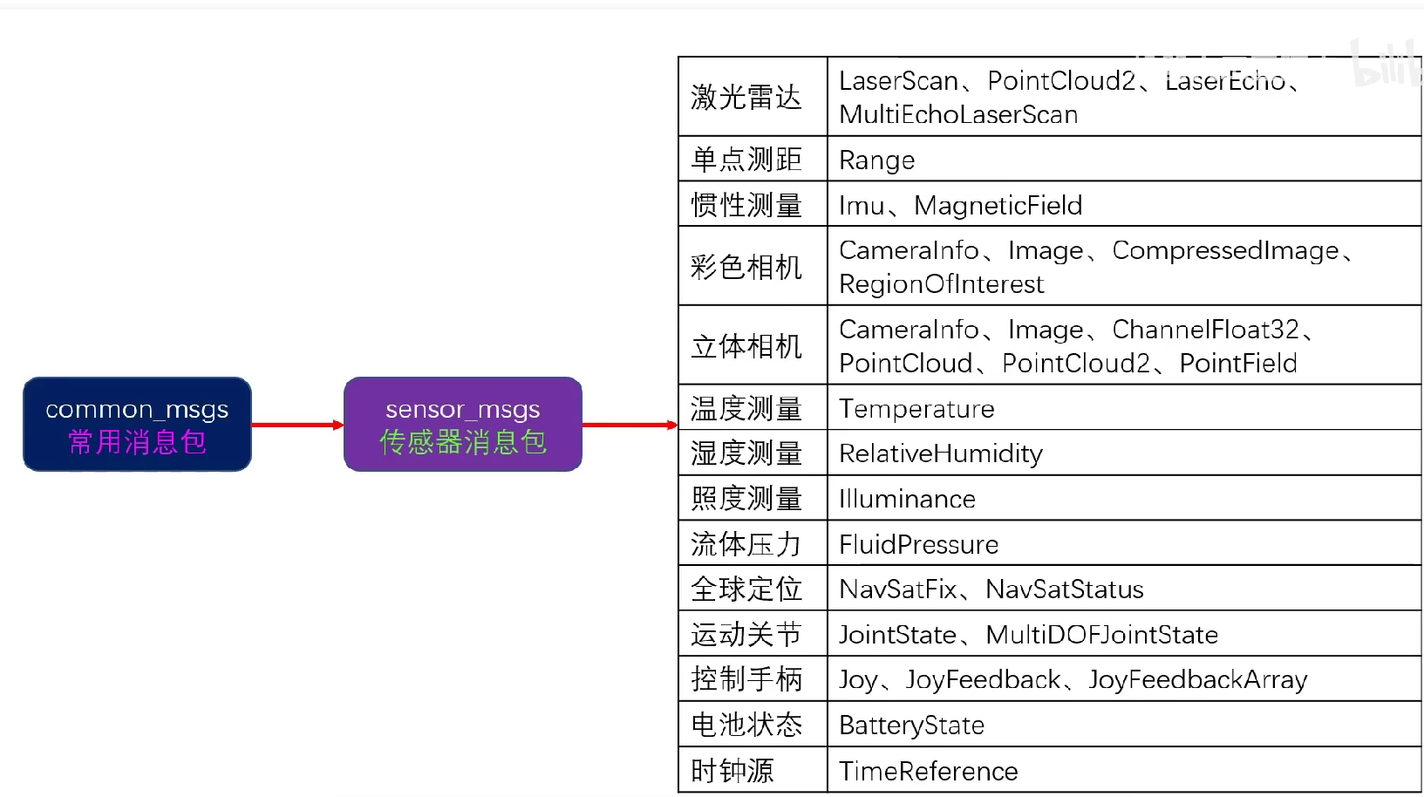Click the FluidPressure entry
Viewport: 1424px width, 797px height.
click(918, 545)
